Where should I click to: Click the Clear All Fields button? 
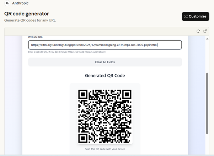click(x=105, y=62)
